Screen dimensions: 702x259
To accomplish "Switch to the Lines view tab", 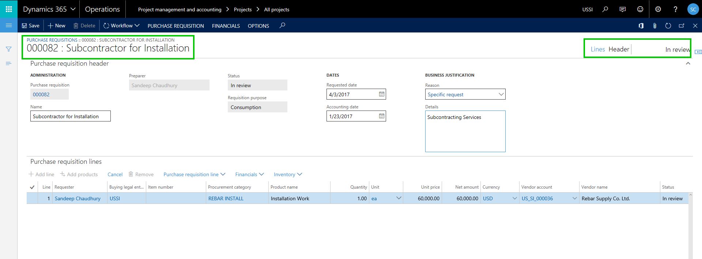I will coord(597,49).
